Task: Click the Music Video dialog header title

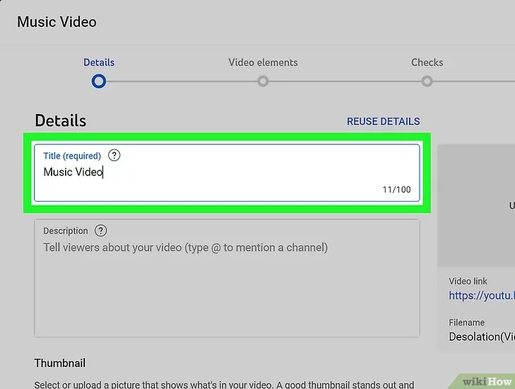Action: [x=57, y=22]
